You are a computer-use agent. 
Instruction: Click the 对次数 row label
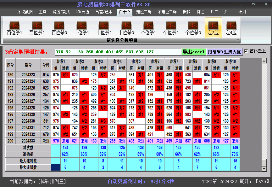[x=28, y=148]
